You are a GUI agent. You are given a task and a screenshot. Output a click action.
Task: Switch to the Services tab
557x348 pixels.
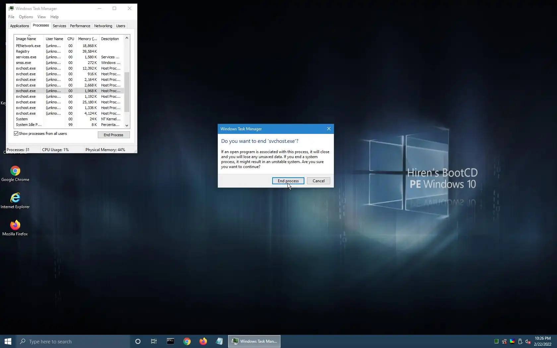(59, 26)
